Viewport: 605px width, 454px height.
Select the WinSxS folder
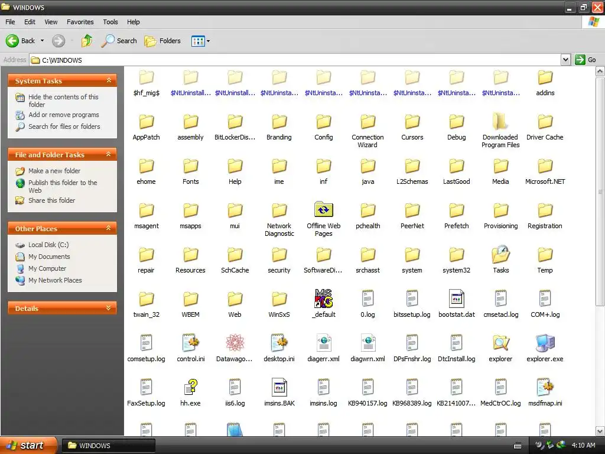point(279,304)
